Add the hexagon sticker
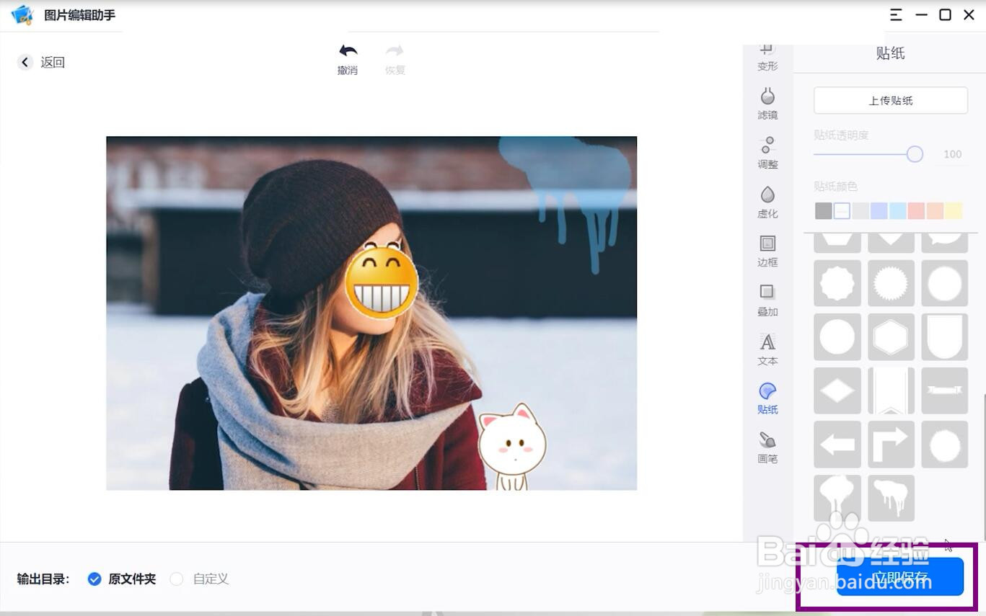Screen dimensions: 986x616 (891, 336)
